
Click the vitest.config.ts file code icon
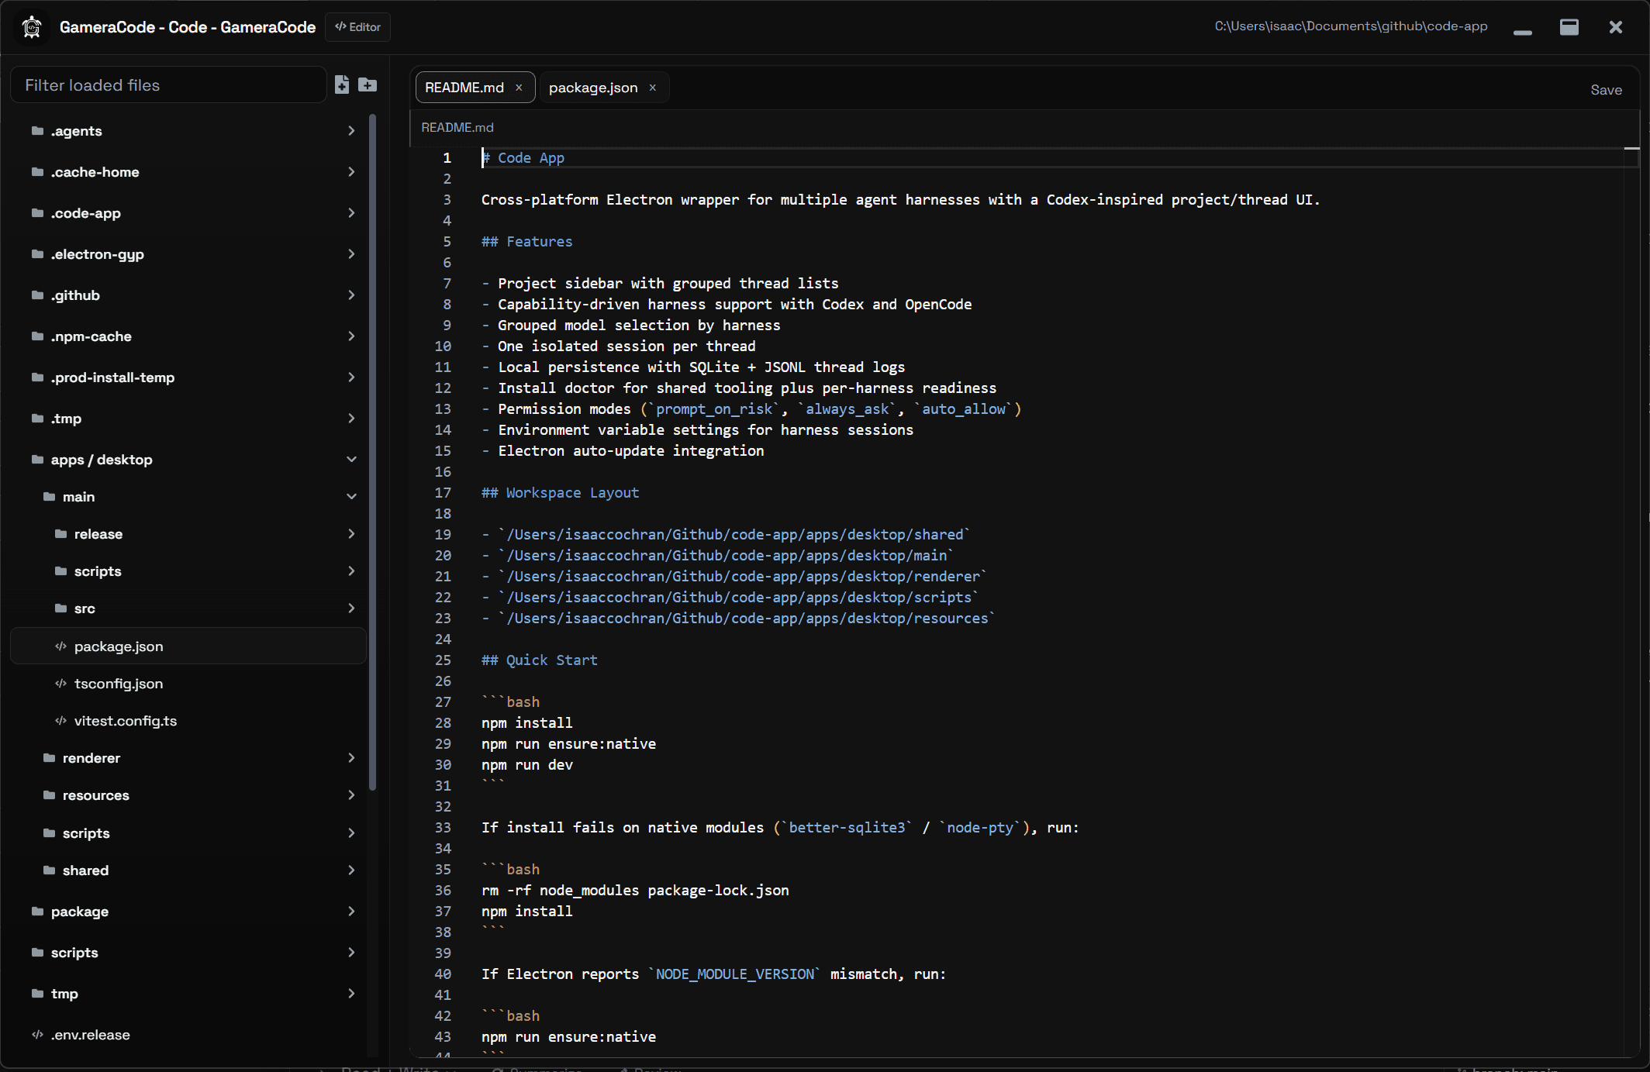(x=60, y=720)
